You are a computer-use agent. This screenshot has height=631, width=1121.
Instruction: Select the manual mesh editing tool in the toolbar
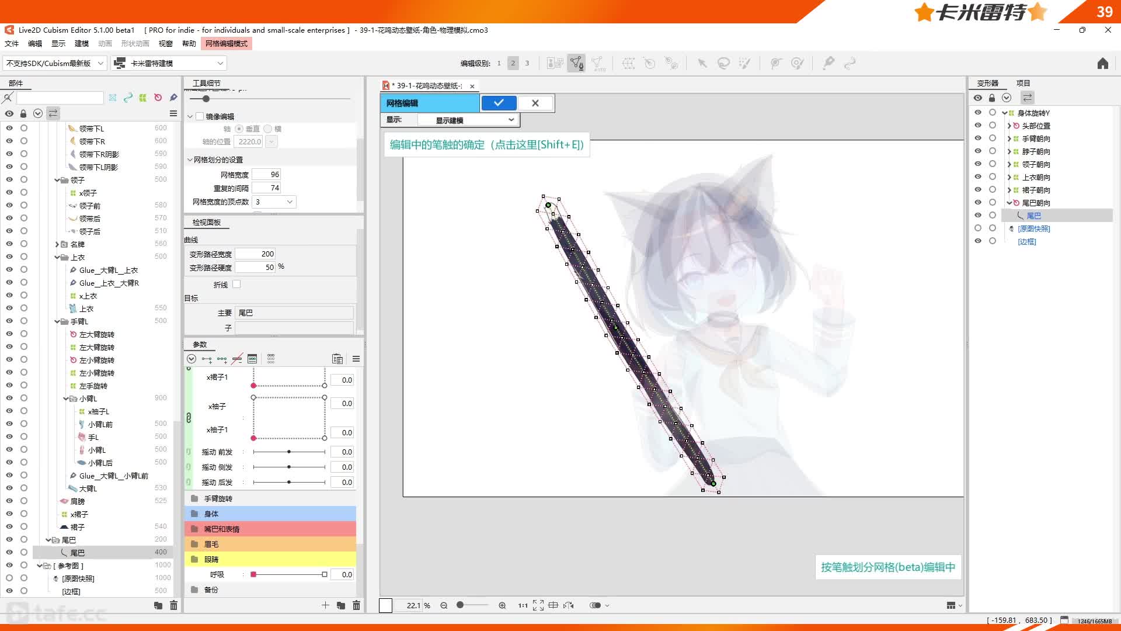pyautogui.click(x=576, y=63)
